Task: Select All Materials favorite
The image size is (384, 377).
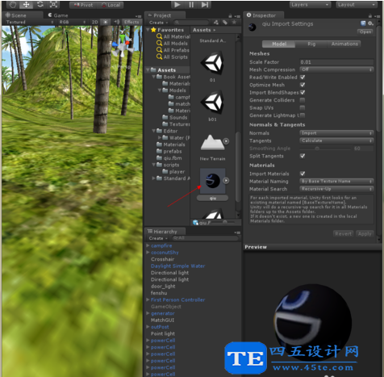Action: (x=173, y=36)
